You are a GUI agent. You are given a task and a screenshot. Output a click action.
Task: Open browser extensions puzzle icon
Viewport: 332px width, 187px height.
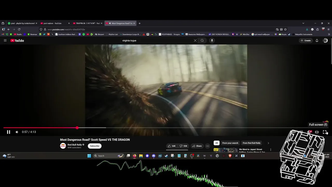pos(317,29)
